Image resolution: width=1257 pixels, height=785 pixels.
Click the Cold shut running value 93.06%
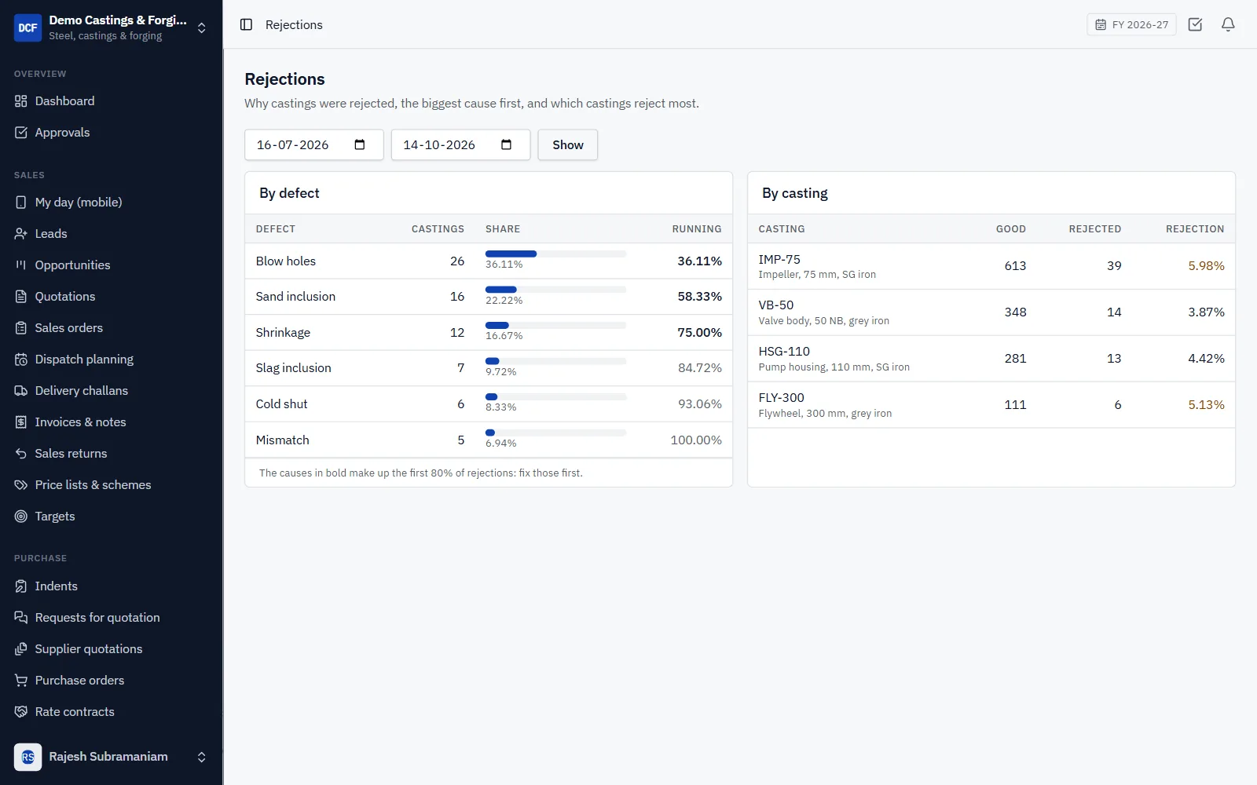click(x=700, y=404)
